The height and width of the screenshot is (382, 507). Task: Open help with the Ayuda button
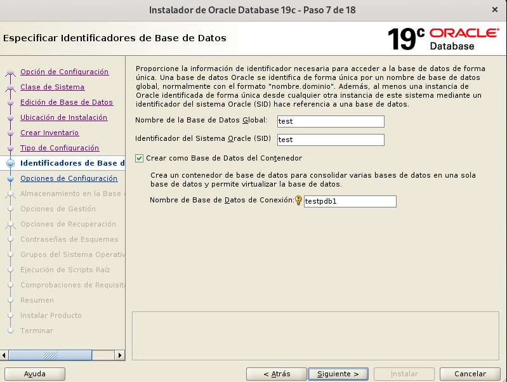click(35, 374)
